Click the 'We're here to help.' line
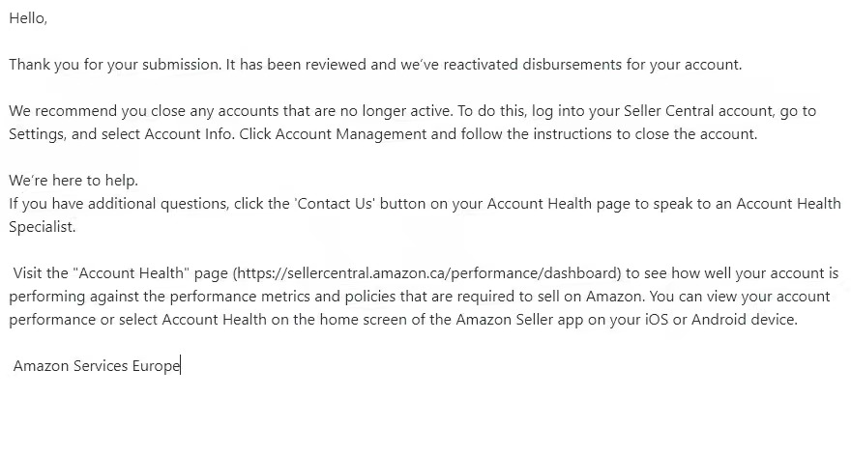851x455 pixels. tap(73, 181)
